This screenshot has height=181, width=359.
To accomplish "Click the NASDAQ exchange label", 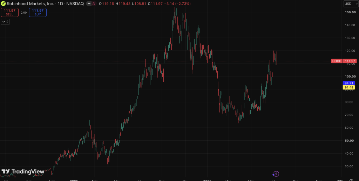I will tap(75, 4).
